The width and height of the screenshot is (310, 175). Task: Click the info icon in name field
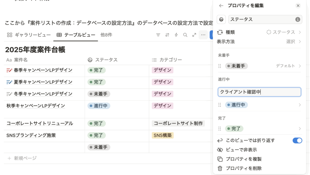click(298, 19)
